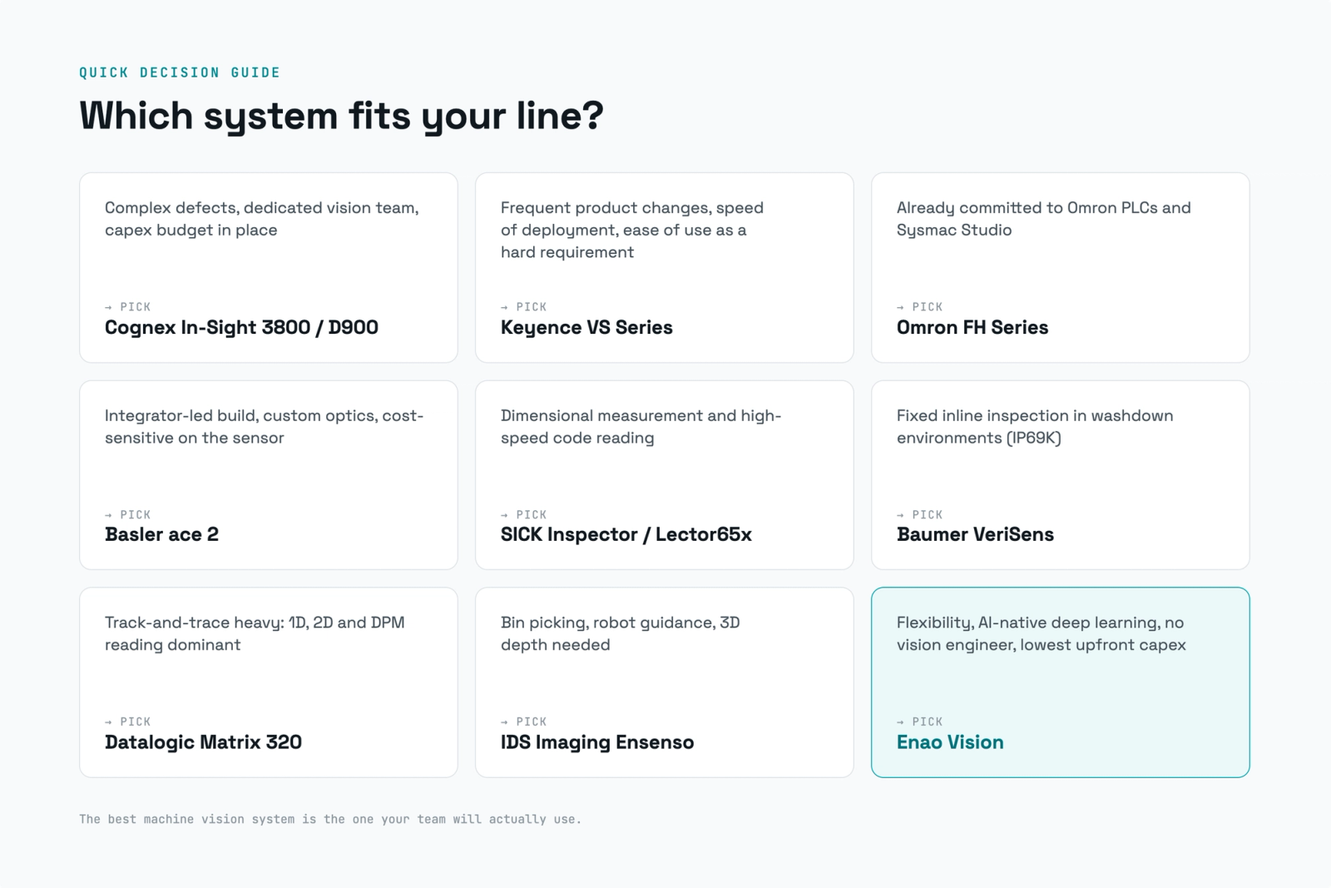Select "Dimensional measurement and high-speed code reading" text
The image size is (1331, 888).
[641, 426]
